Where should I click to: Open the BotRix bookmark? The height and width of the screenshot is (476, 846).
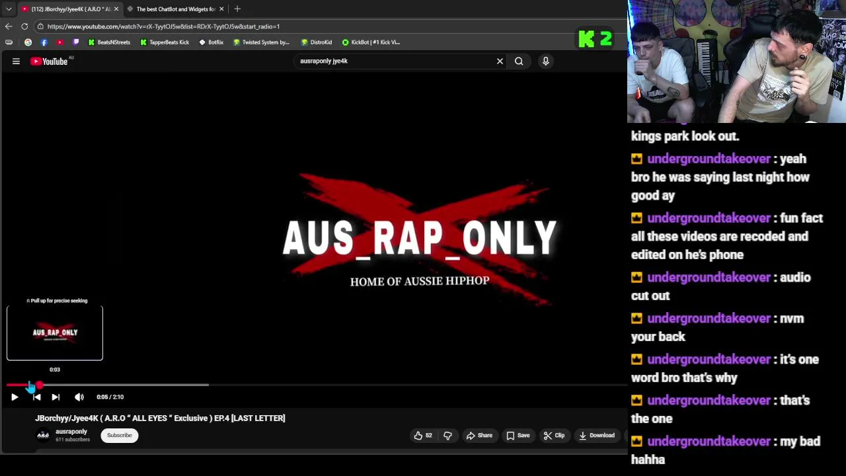click(211, 42)
